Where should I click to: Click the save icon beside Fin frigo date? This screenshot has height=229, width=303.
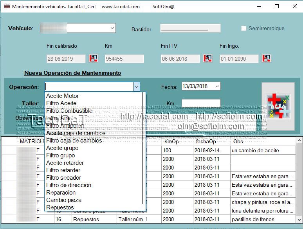point(267,59)
